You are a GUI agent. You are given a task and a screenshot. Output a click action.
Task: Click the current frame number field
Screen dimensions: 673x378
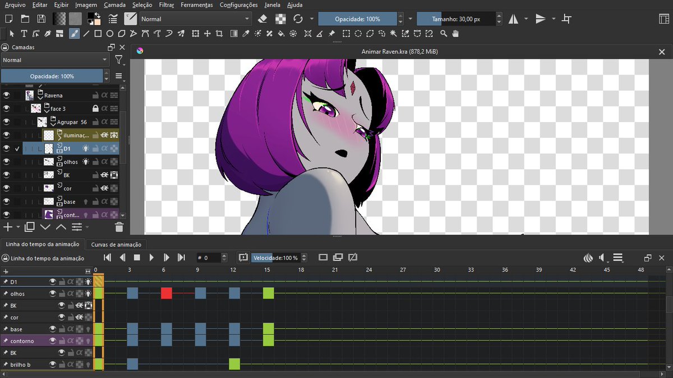click(208, 258)
